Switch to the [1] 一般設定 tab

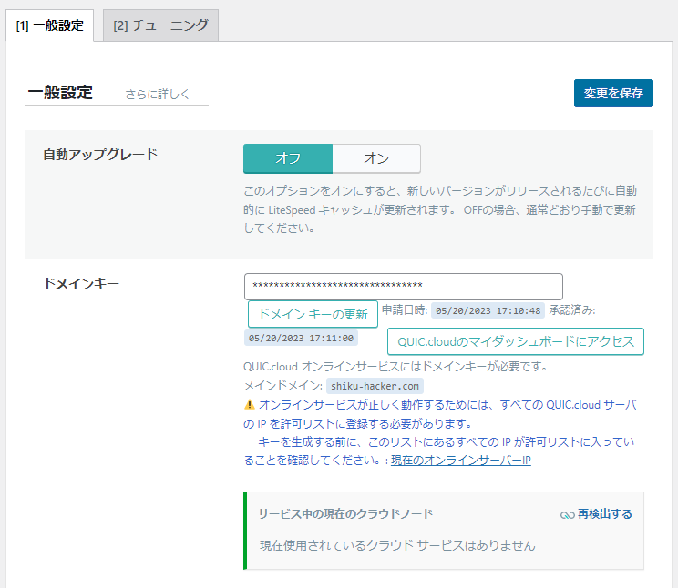point(50,25)
